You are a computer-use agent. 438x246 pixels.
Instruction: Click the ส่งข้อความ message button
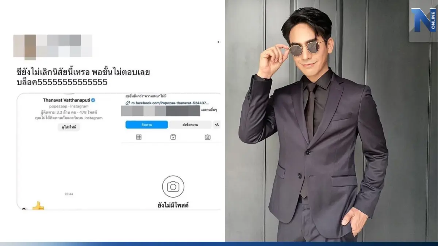[x=190, y=125]
